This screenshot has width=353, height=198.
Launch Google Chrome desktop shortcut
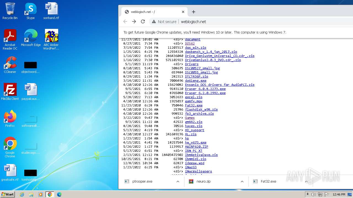(10, 147)
